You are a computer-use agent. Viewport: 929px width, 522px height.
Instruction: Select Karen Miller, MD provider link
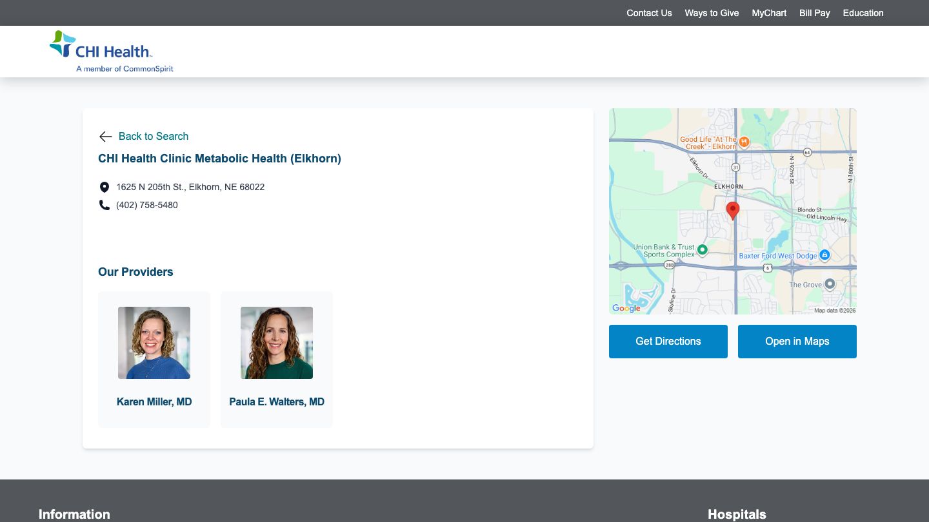pyautogui.click(x=154, y=401)
